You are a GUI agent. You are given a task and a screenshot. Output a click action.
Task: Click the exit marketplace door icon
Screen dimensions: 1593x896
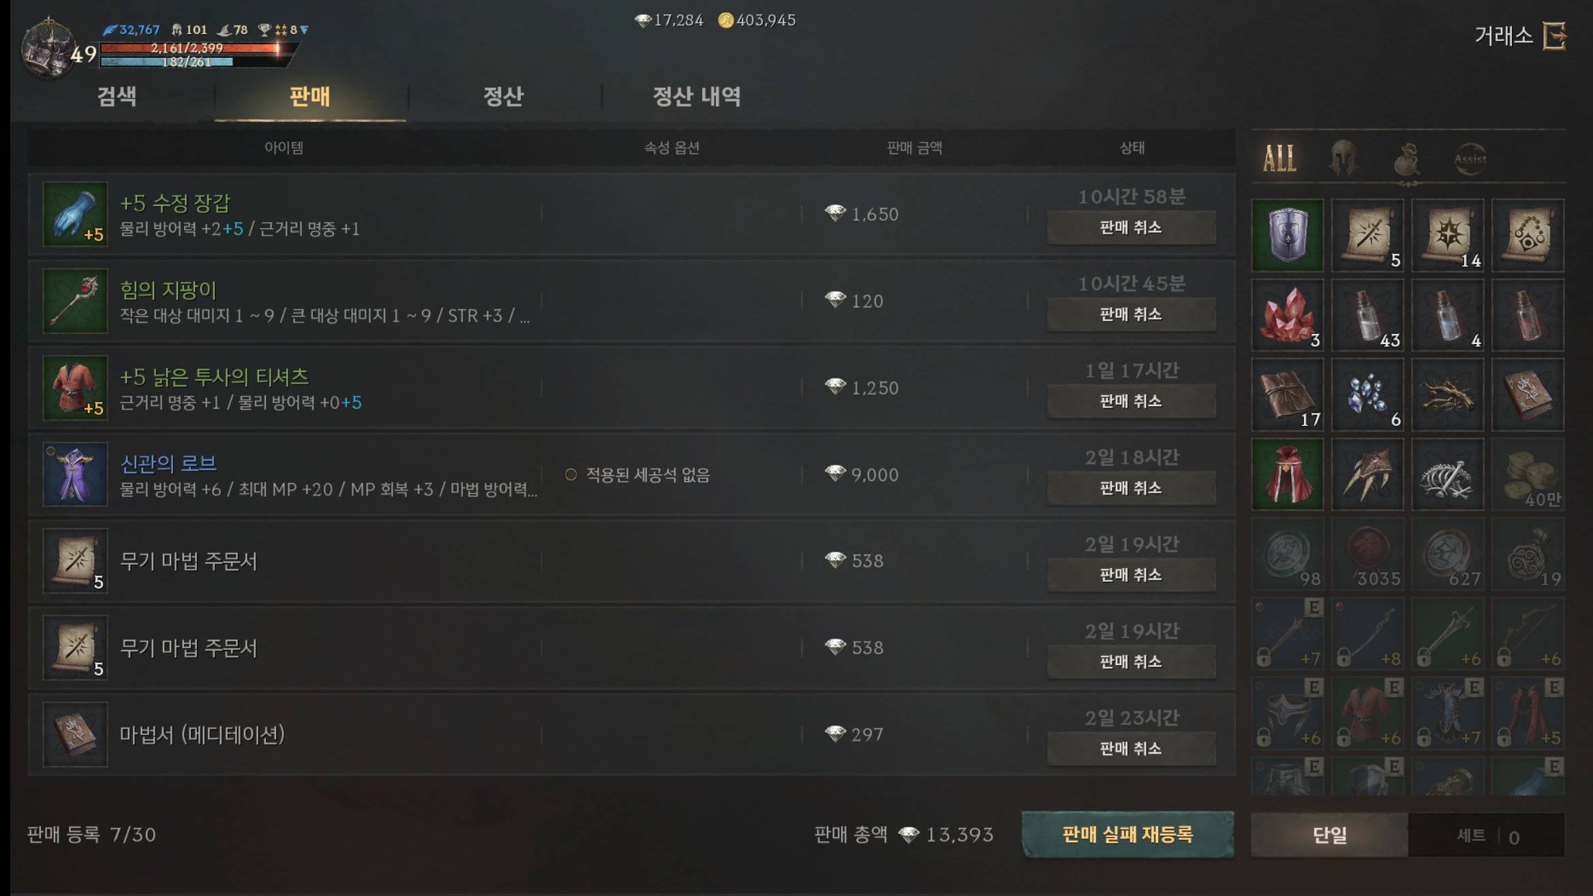coord(1554,35)
